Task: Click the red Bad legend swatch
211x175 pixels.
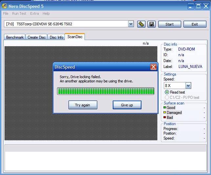Action: (x=165, y=118)
